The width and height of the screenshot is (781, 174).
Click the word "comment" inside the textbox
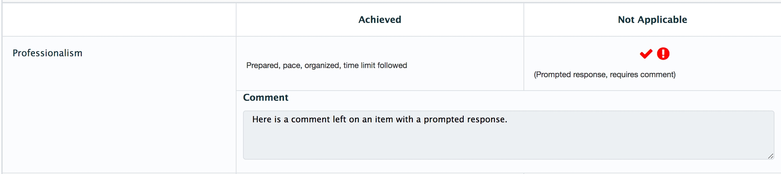point(307,120)
